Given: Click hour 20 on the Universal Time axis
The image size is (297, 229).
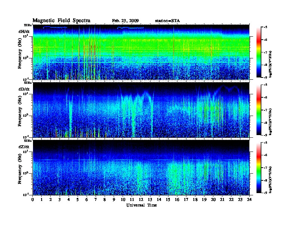Looking at the screenshot, I should point(213,199).
